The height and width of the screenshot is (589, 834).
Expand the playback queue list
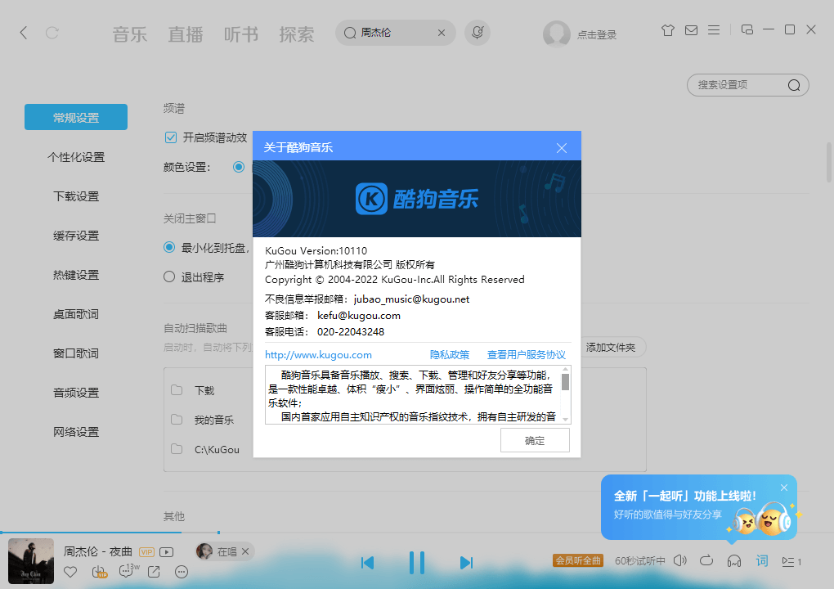pos(791,561)
